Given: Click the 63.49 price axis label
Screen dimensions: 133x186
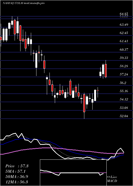Looking at the screenshot, I should coord(124,25).
